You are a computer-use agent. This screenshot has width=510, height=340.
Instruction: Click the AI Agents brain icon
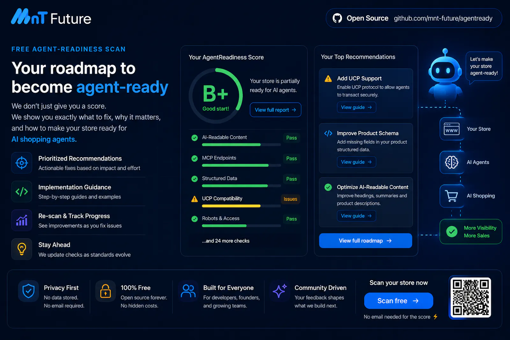coord(452,162)
